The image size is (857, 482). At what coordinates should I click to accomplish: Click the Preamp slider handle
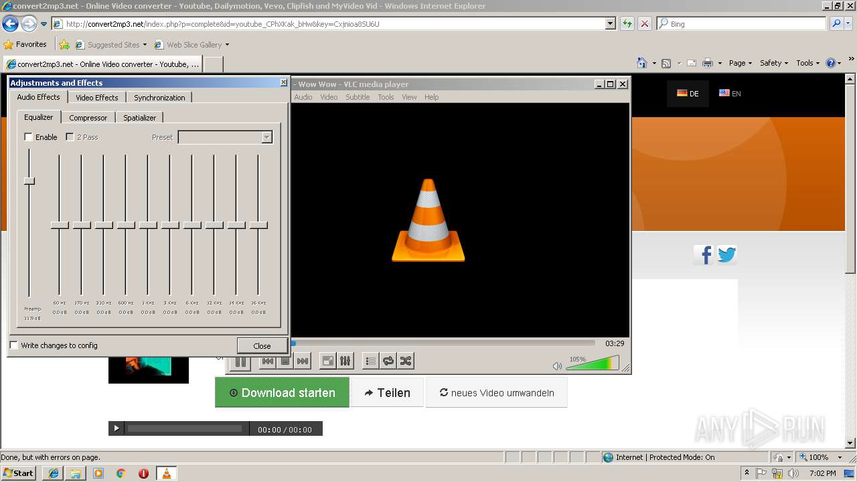pos(29,181)
